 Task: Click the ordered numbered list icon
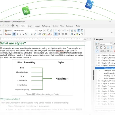[60, 30]
